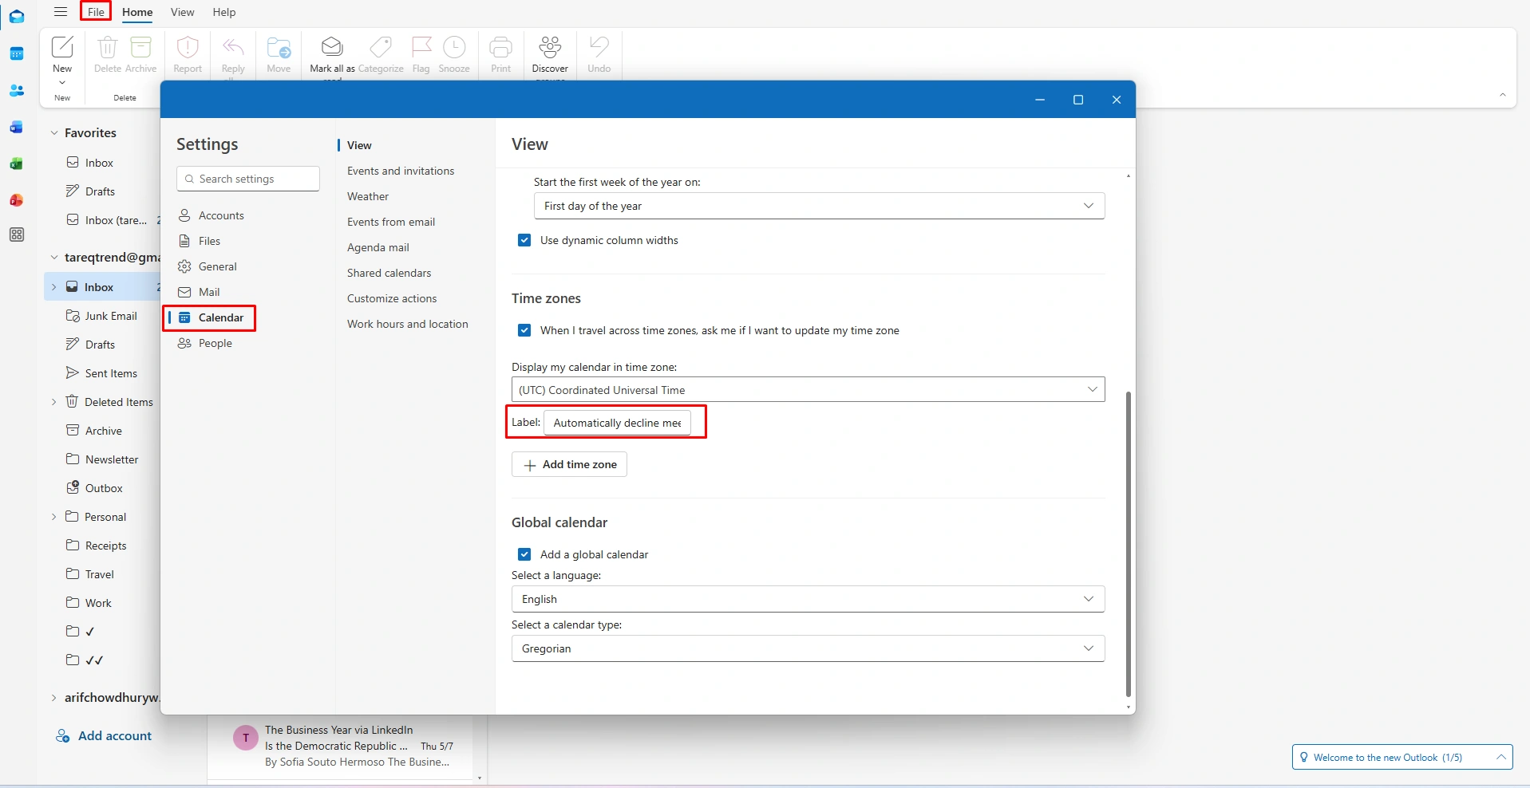Collapse the tareqtrend@gmail account tree

coord(54,258)
